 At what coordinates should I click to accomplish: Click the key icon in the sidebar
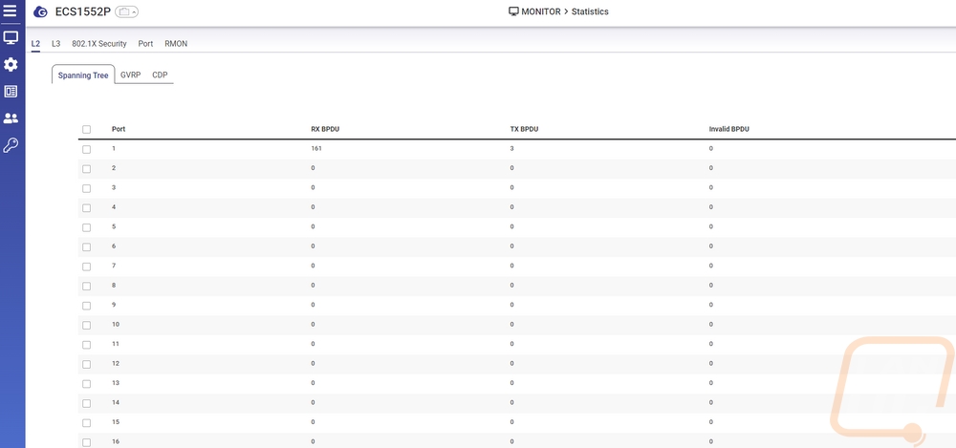coord(11,145)
